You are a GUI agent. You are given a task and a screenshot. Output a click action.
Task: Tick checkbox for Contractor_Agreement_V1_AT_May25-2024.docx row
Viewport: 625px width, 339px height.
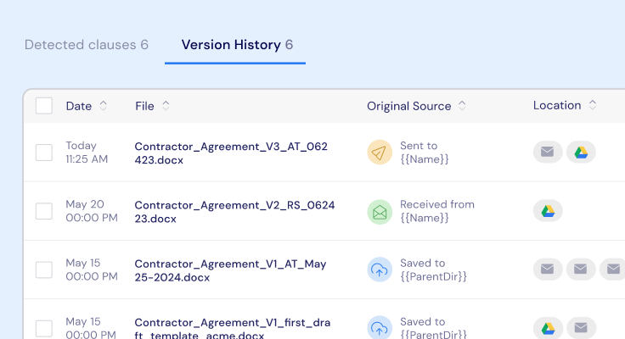point(44,270)
